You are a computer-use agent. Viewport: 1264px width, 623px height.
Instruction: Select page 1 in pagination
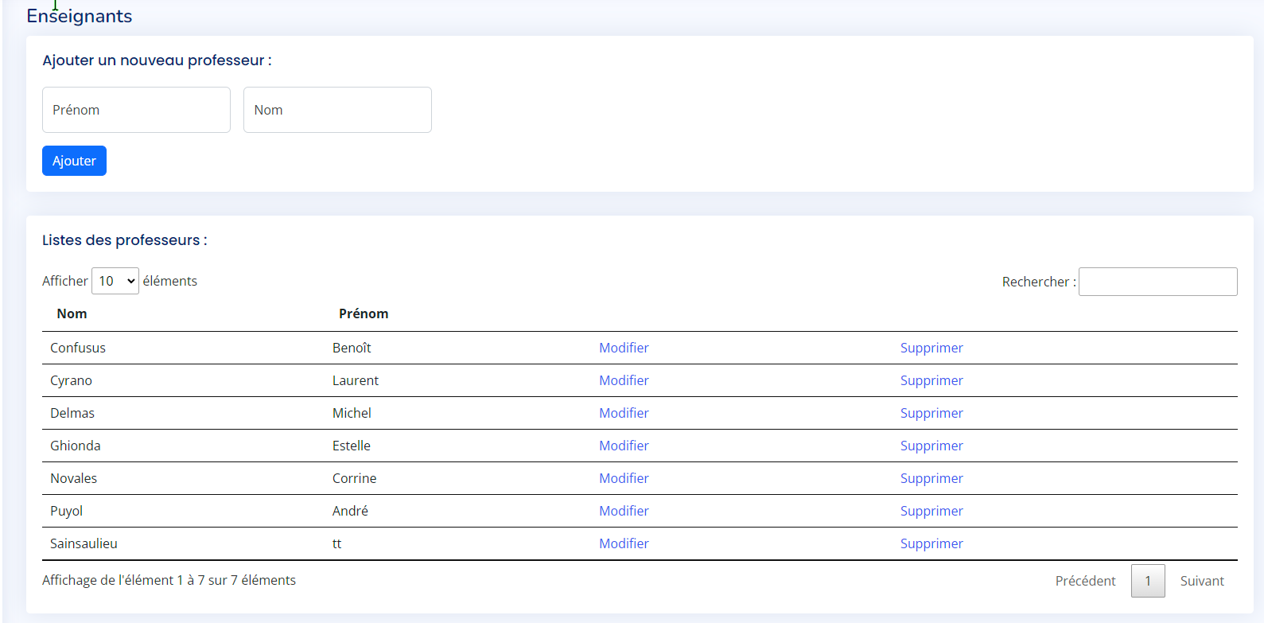click(x=1148, y=581)
